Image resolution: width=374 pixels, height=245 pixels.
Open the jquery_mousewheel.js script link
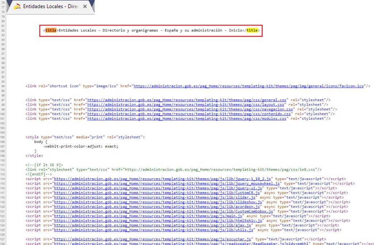pyautogui.click(x=167, y=183)
